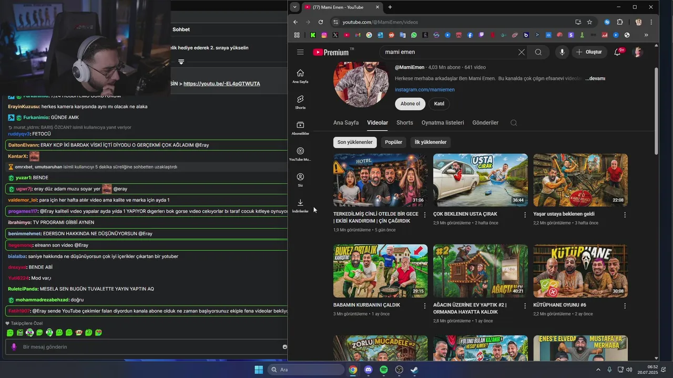The width and height of the screenshot is (673, 378).
Task: Switch to 'Oynatma listeleri' channel tab
Action: point(443,123)
